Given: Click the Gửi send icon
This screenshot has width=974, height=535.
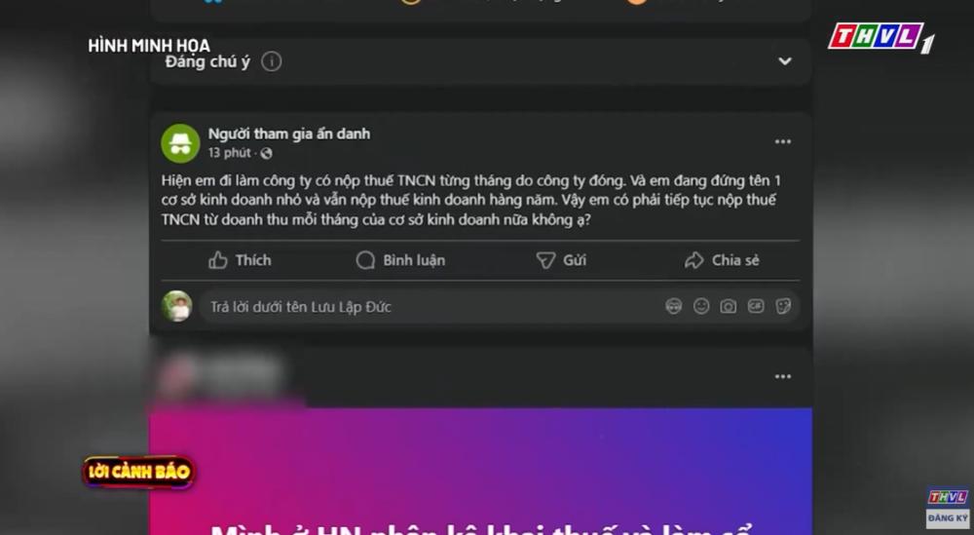Looking at the screenshot, I should click(x=545, y=260).
